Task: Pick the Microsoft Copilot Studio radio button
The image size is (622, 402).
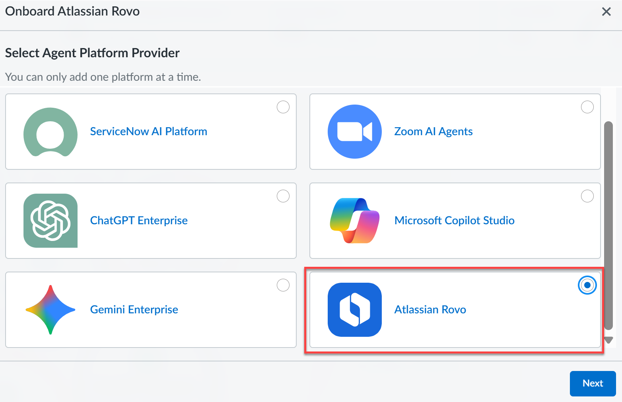Action: pyautogui.click(x=587, y=196)
